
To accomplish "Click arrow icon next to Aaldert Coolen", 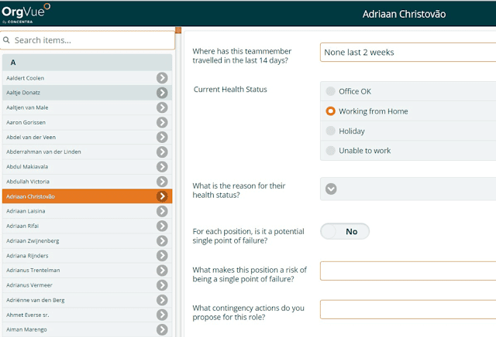I will coord(162,78).
